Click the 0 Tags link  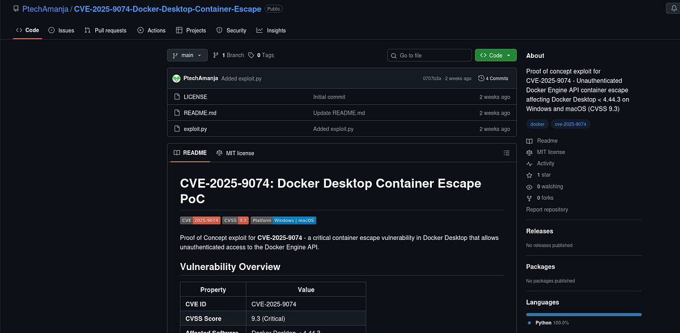261,55
